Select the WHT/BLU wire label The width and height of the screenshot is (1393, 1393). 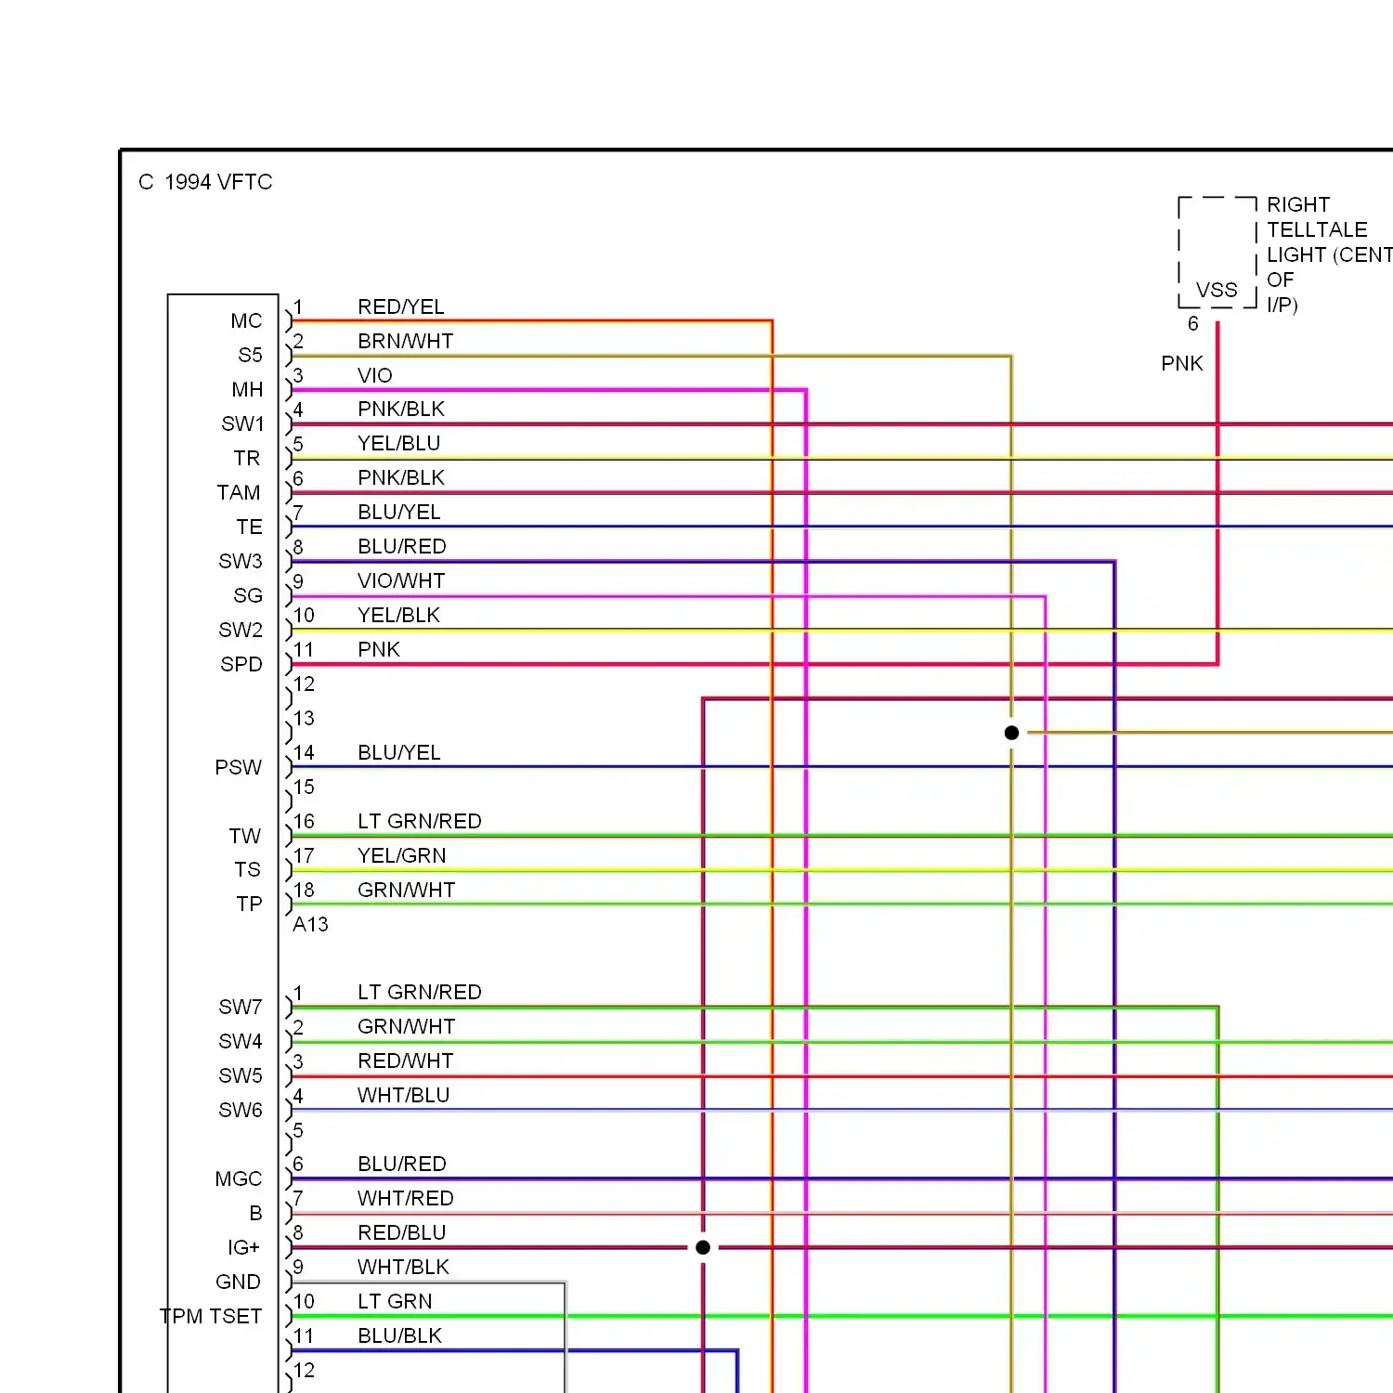click(404, 1095)
